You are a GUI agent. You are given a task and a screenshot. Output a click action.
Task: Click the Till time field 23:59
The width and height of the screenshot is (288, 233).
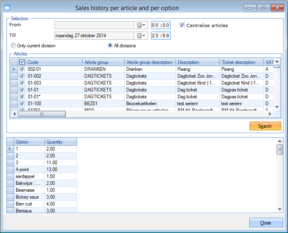pos(161,36)
